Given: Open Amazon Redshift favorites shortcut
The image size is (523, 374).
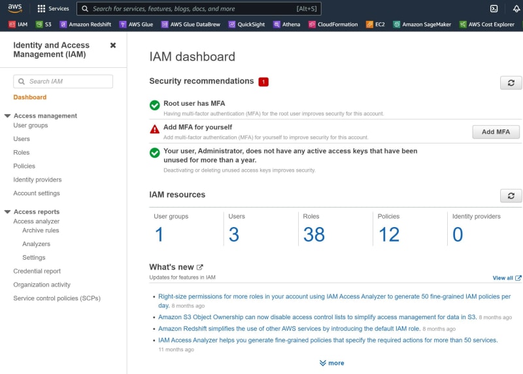Looking at the screenshot, I should click(86, 24).
